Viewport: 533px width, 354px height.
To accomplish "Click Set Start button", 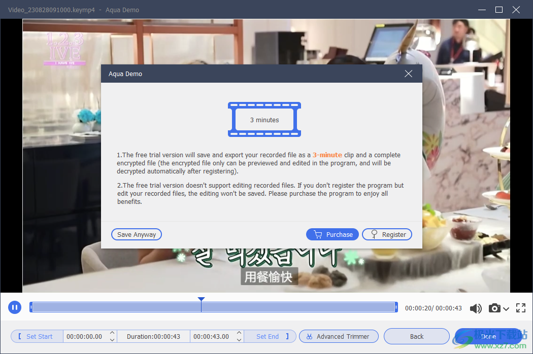I will coord(37,336).
